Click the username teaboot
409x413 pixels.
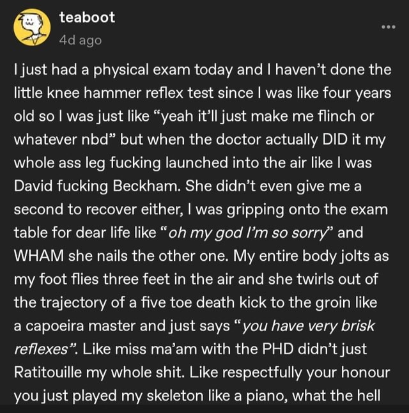[x=87, y=18]
